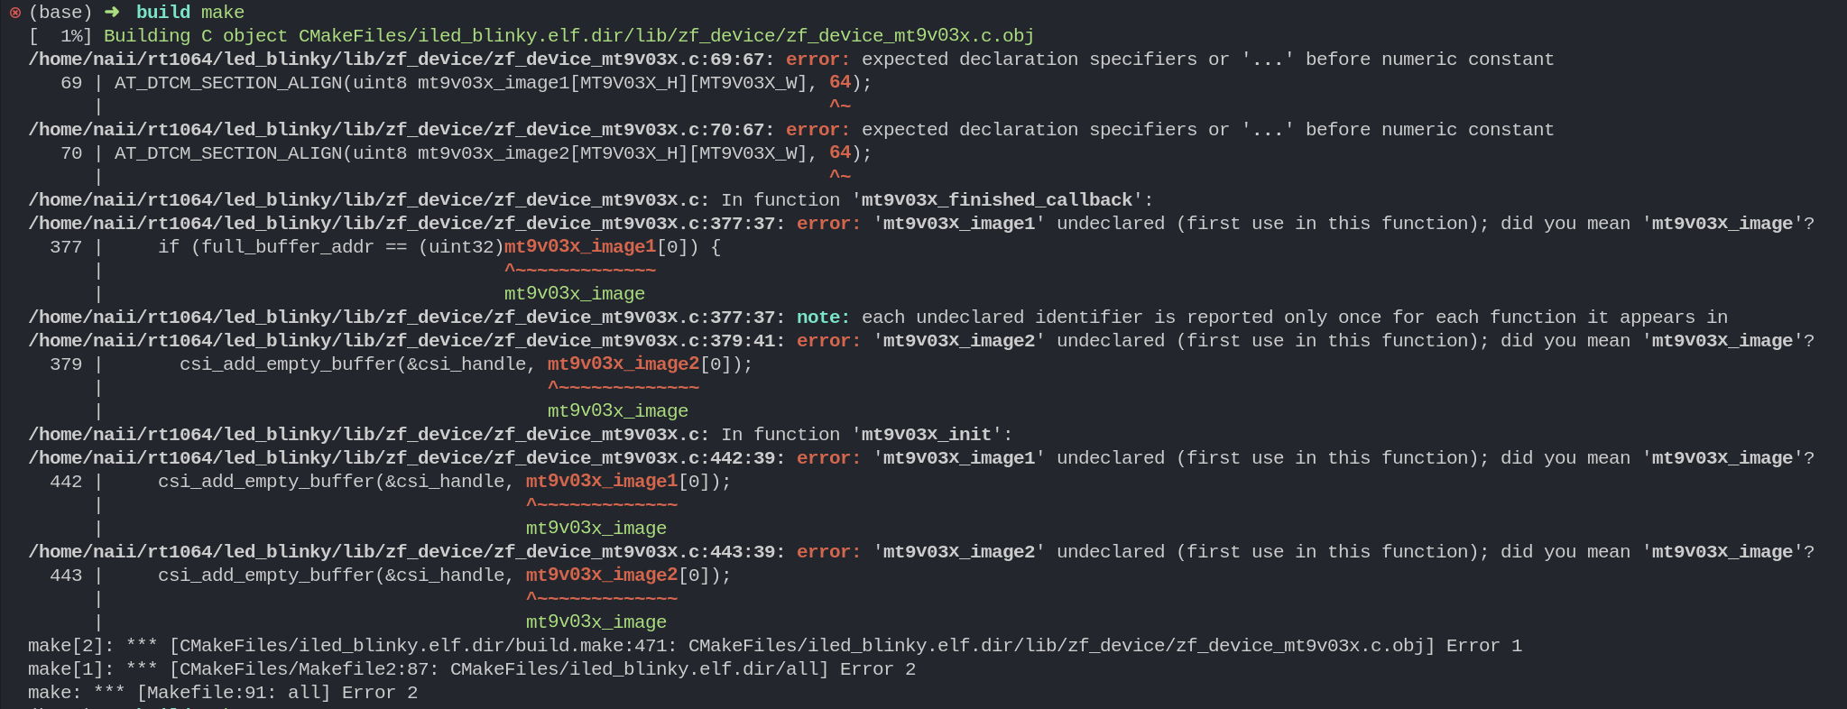This screenshot has height=709, width=1847.
Task: Click the red error status icon at prompt
Action: [14, 13]
